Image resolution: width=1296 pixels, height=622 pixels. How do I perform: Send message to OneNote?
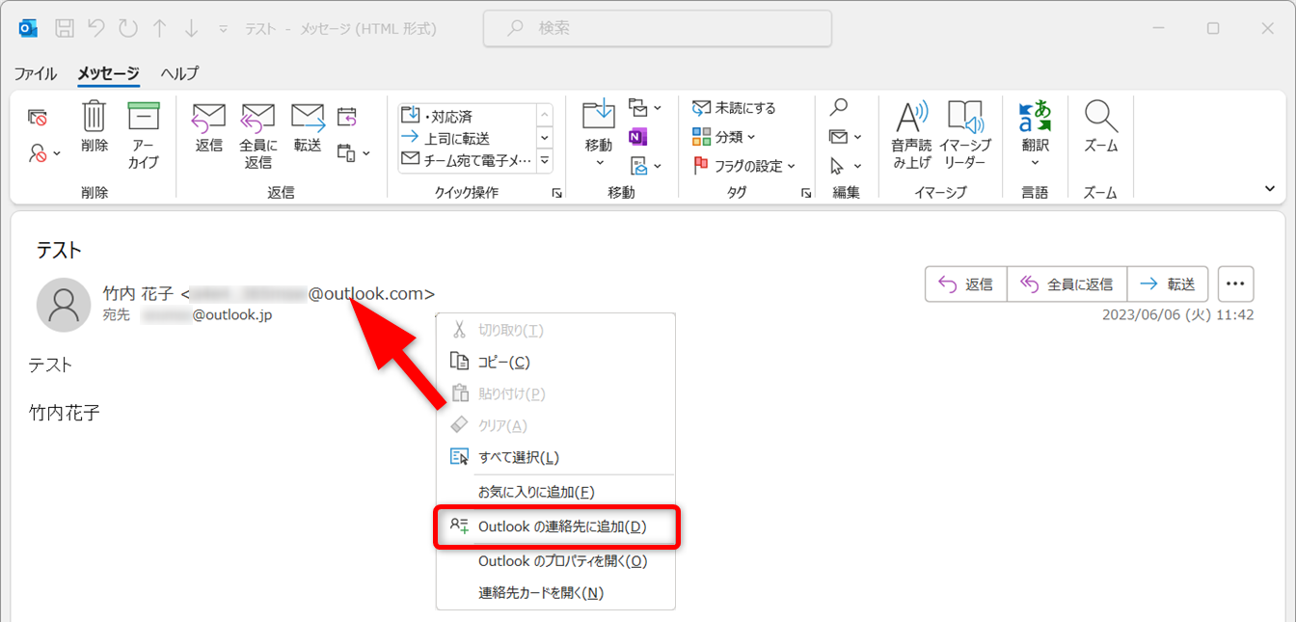click(x=637, y=137)
